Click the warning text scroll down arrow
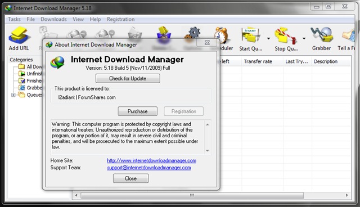360x207 pixels. pyautogui.click(x=208, y=151)
